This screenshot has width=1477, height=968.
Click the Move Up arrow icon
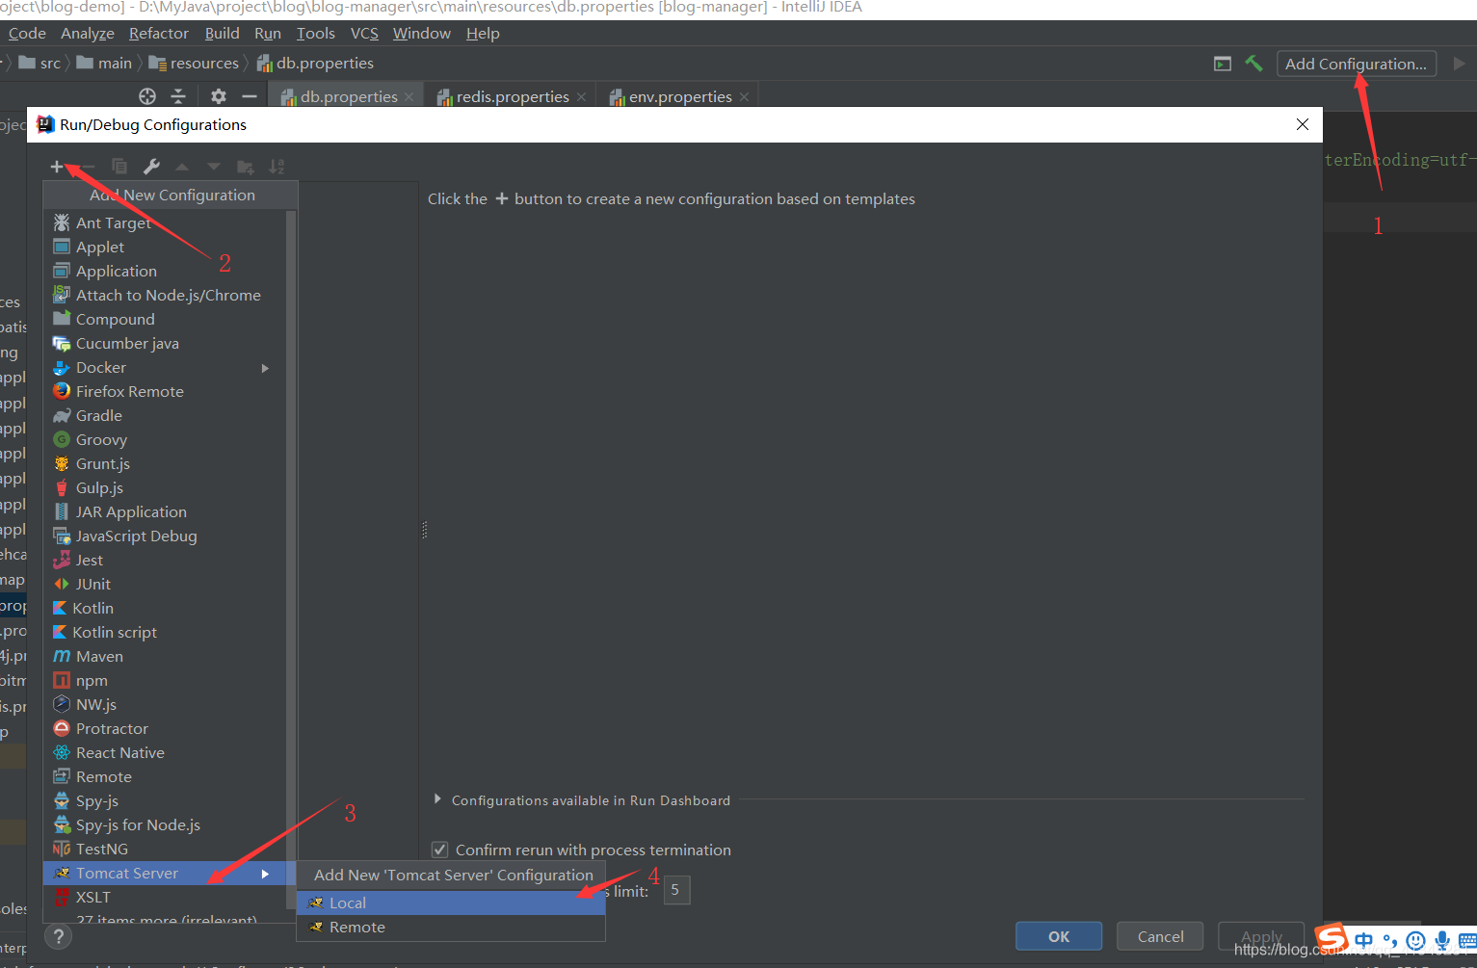click(182, 167)
